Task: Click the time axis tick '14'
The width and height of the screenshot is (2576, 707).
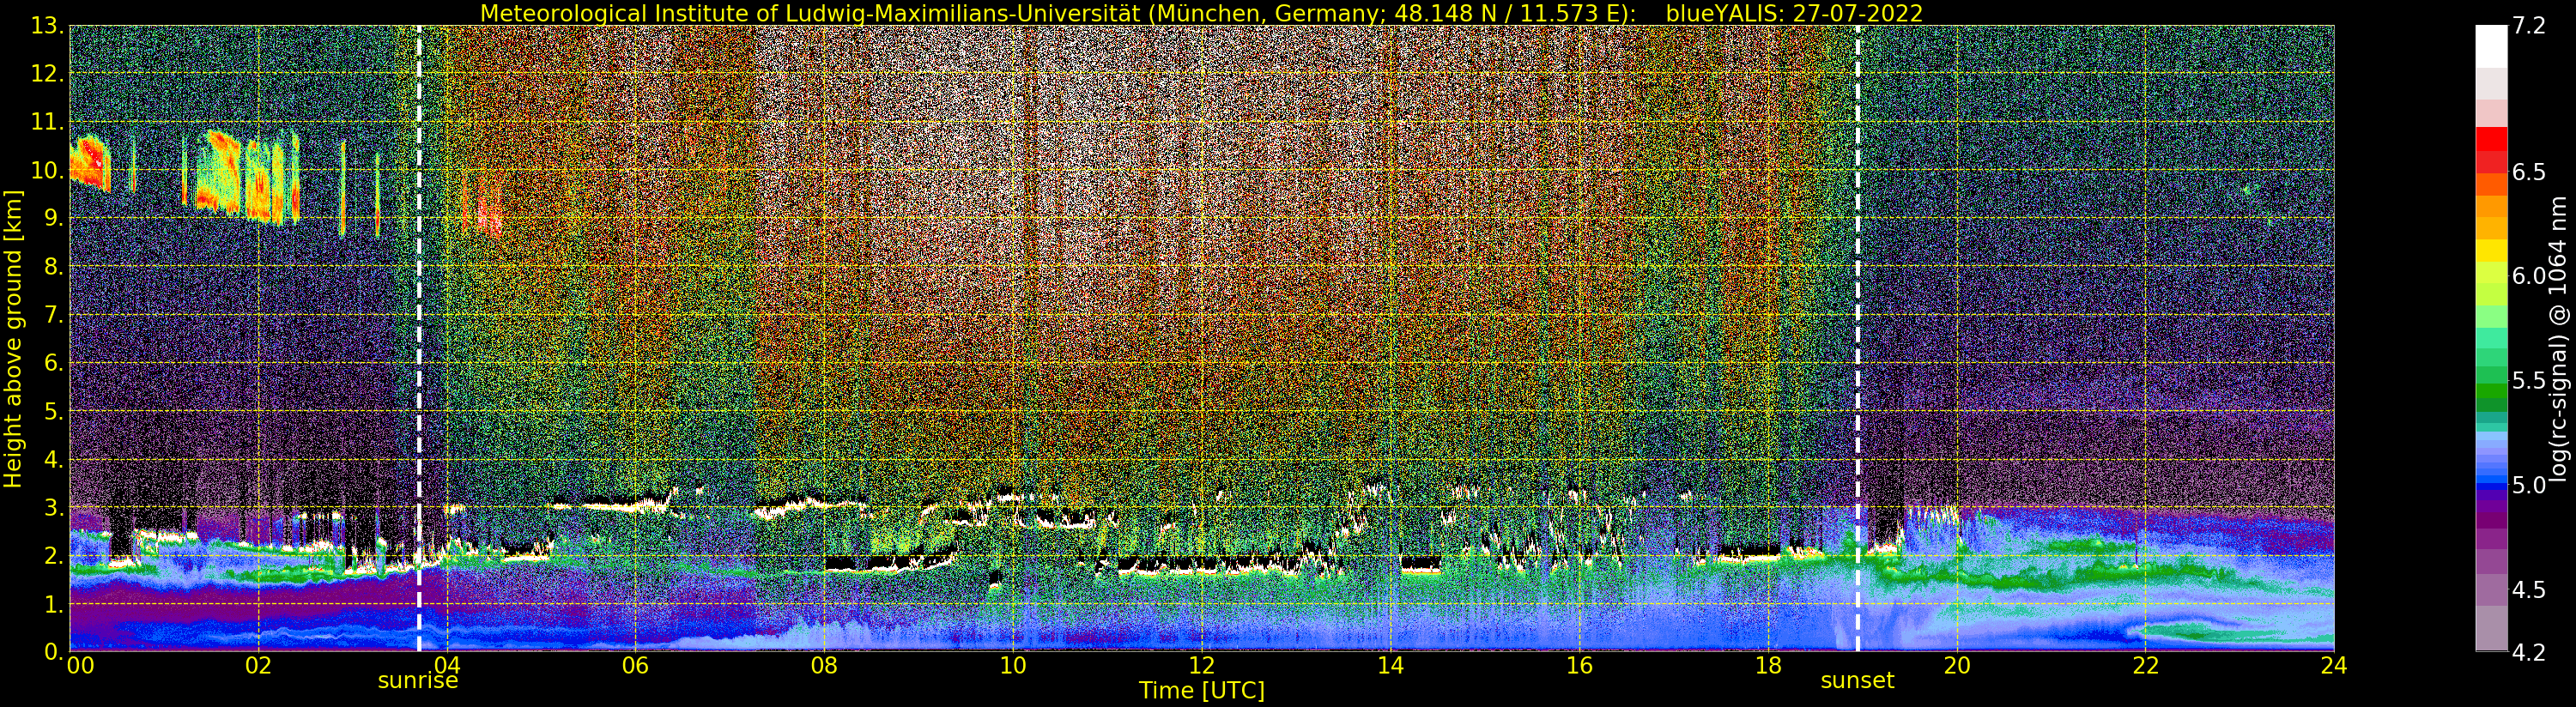Action: tap(1390, 665)
